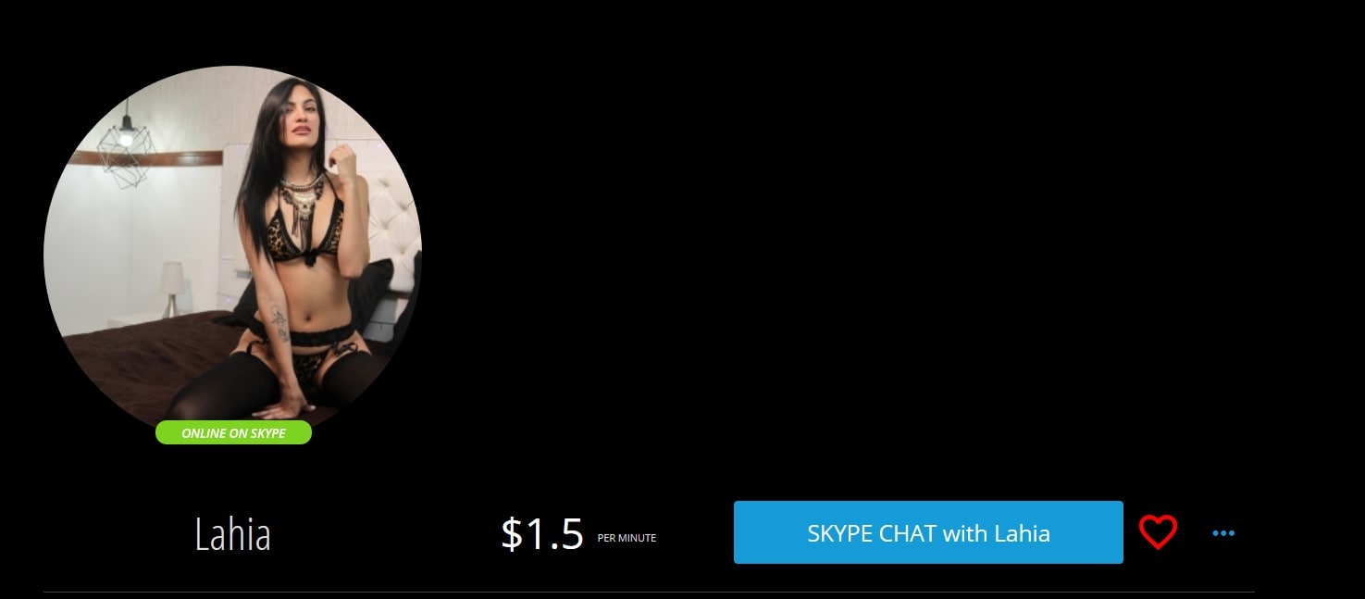Like Lahia's profile with the heart
The width and height of the screenshot is (1365, 599).
1158,532
